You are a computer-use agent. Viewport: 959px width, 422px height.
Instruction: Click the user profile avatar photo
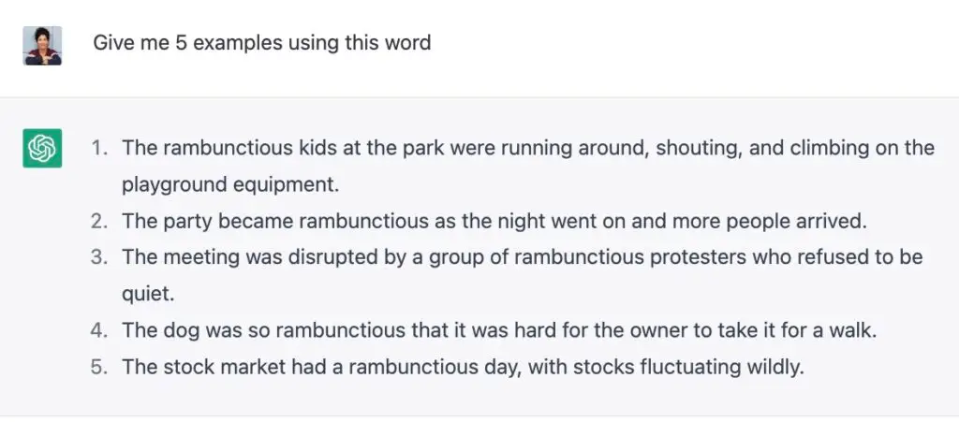pos(42,45)
